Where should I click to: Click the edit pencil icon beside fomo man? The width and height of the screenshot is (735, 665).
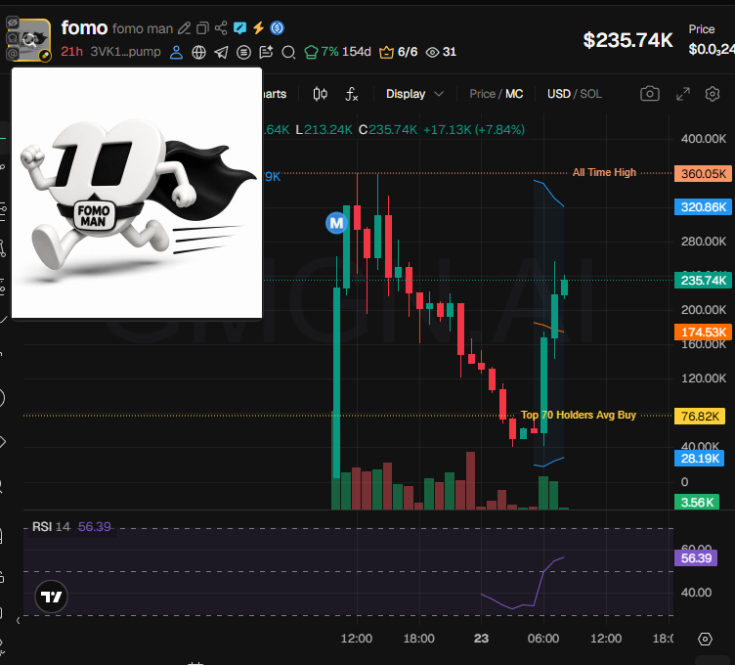tap(184, 28)
